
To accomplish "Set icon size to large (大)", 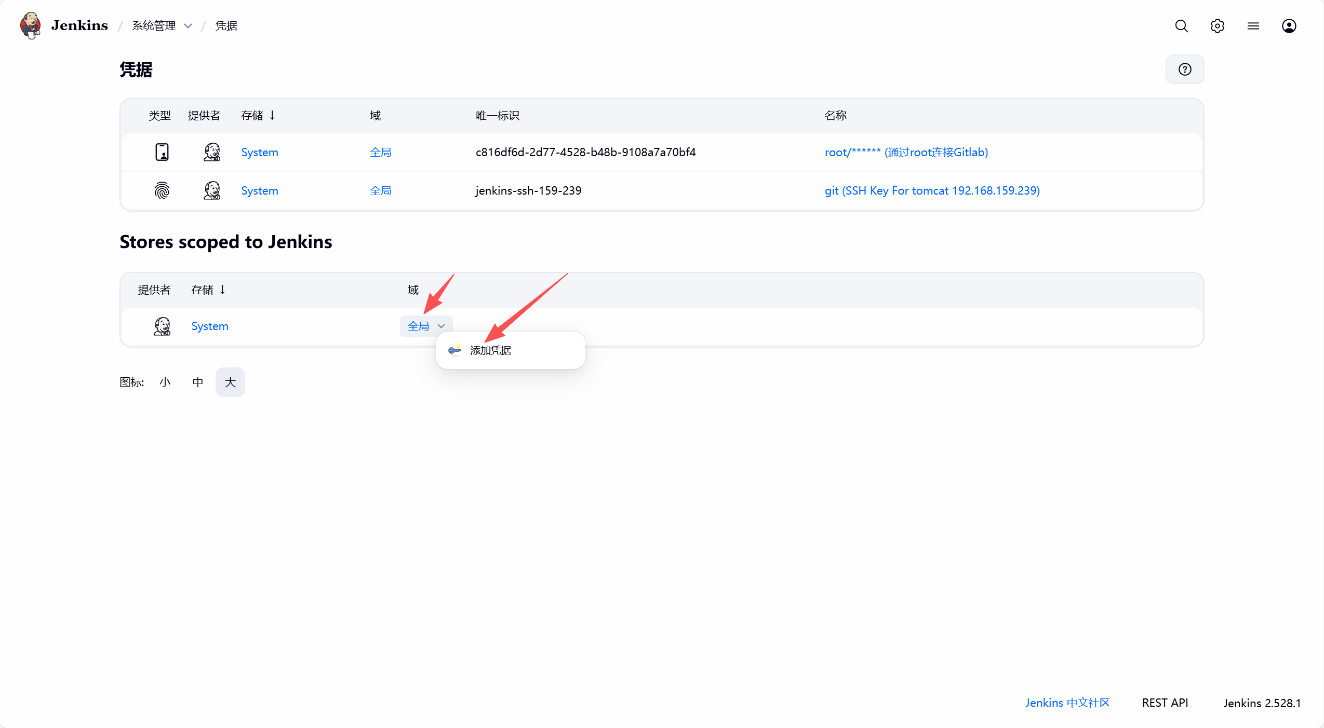I will click(x=230, y=382).
